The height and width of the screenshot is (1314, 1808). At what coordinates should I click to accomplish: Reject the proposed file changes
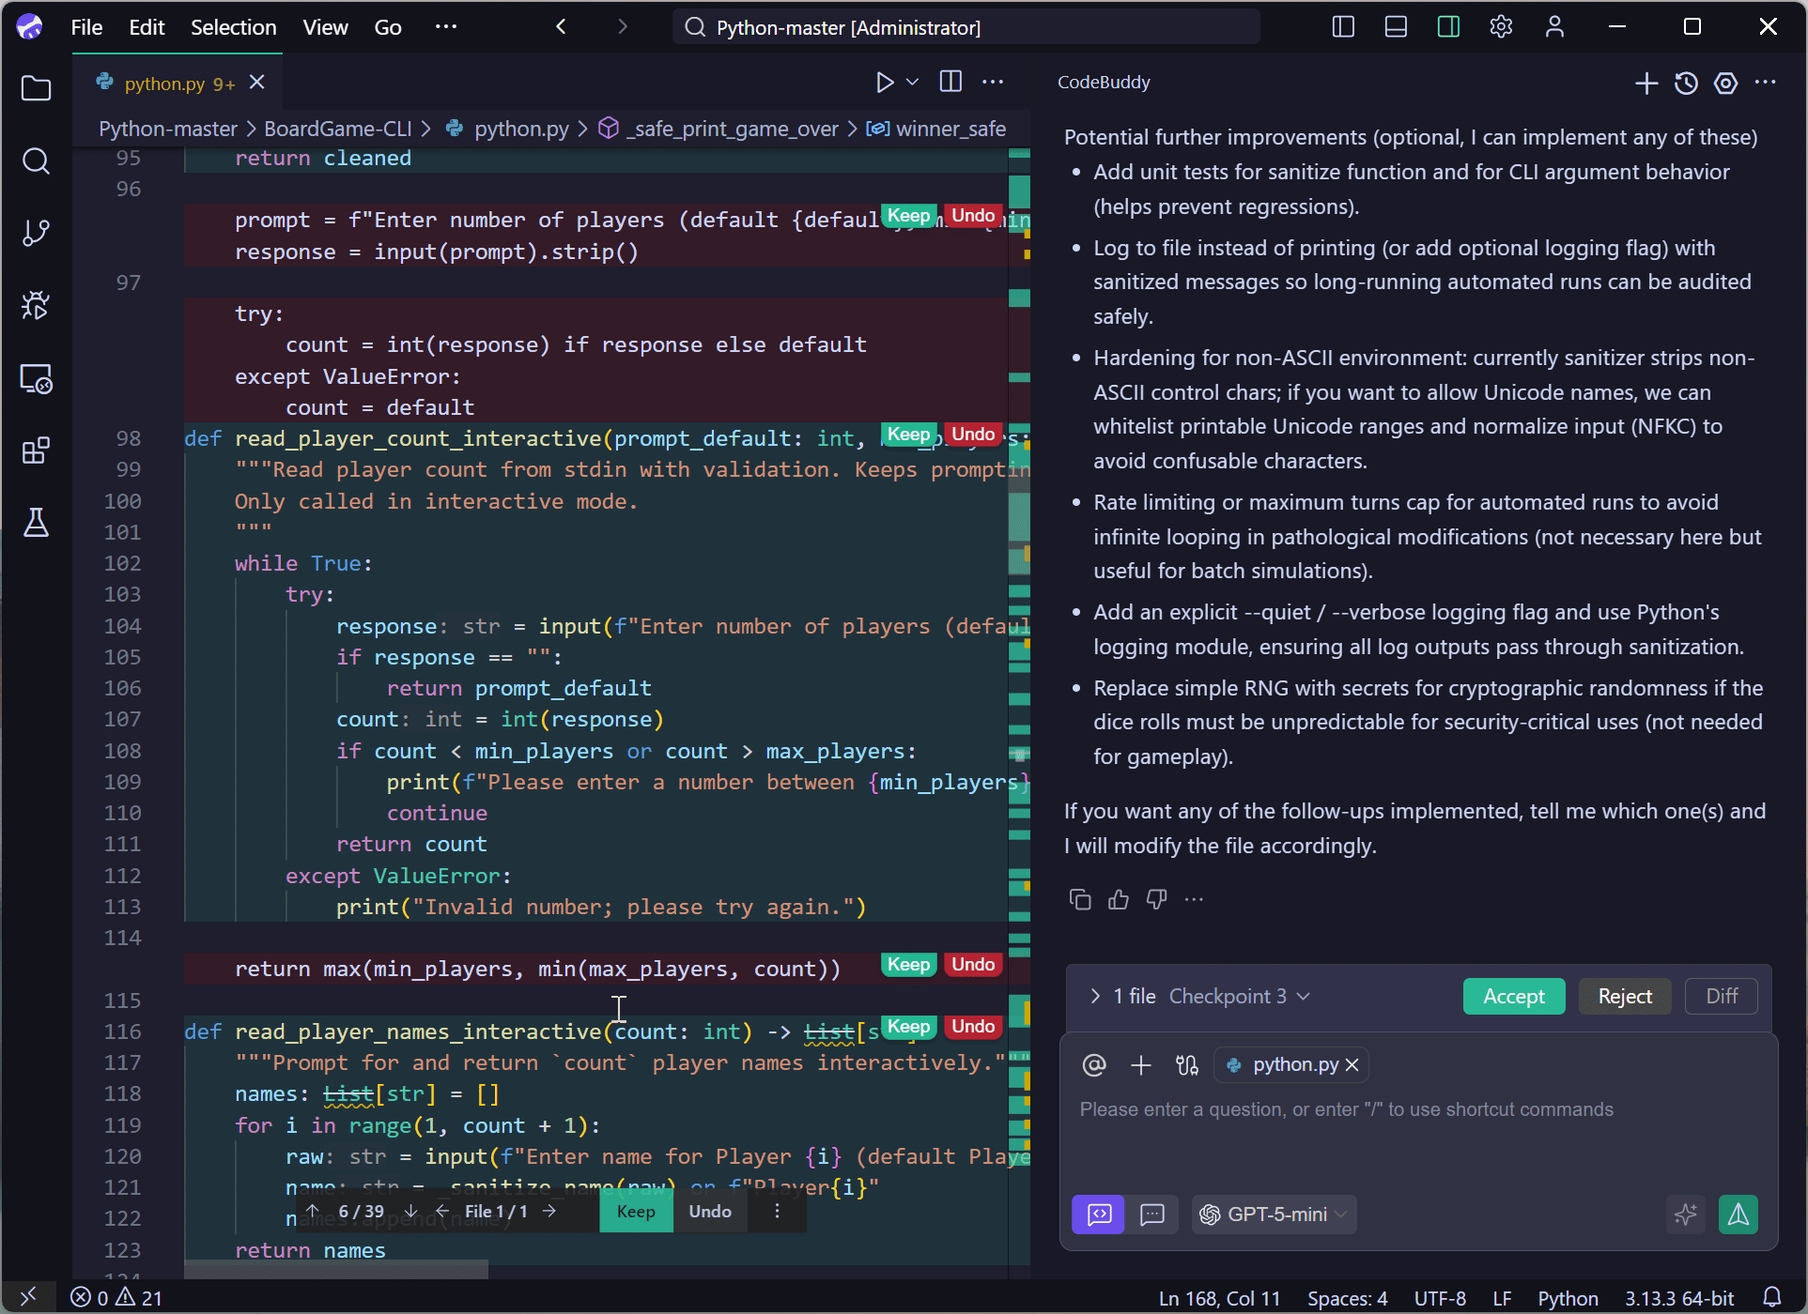point(1624,996)
